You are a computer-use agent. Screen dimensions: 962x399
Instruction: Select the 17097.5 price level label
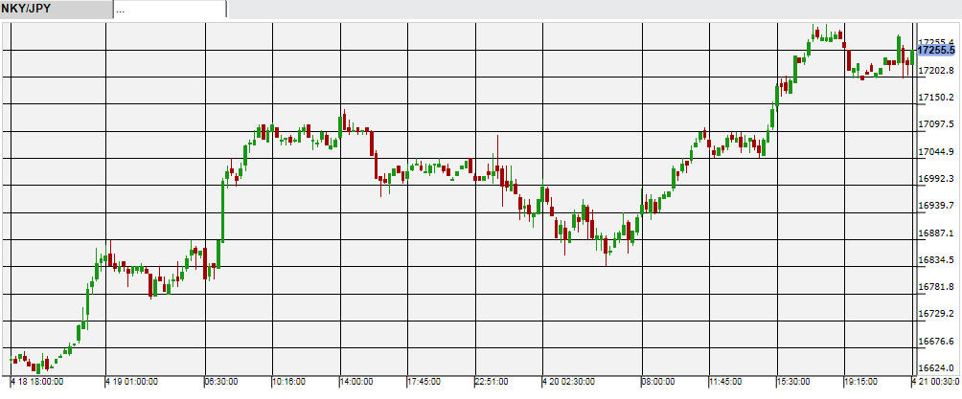tap(936, 124)
